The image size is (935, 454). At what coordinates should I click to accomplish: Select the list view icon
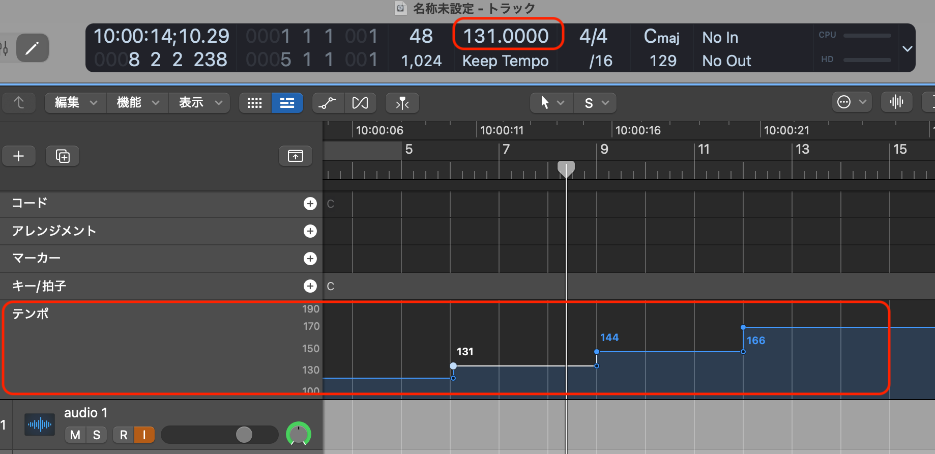(287, 103)
